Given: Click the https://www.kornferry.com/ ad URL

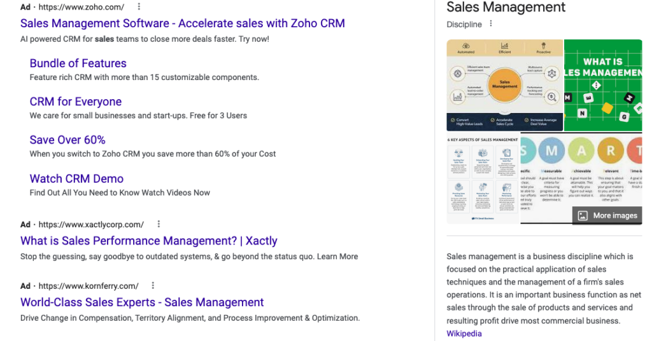Looking at the screenshot, I should click(x=89, y=286).
